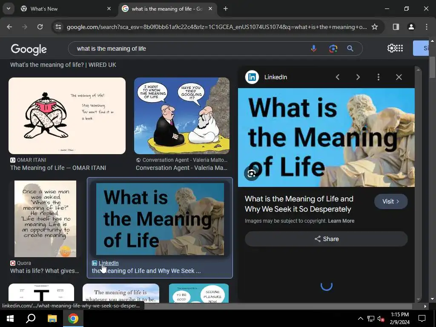Open preview title 'What is the Meaning of Life'
The width and height of the screenshot is (436, 327).
click(299, 204)
